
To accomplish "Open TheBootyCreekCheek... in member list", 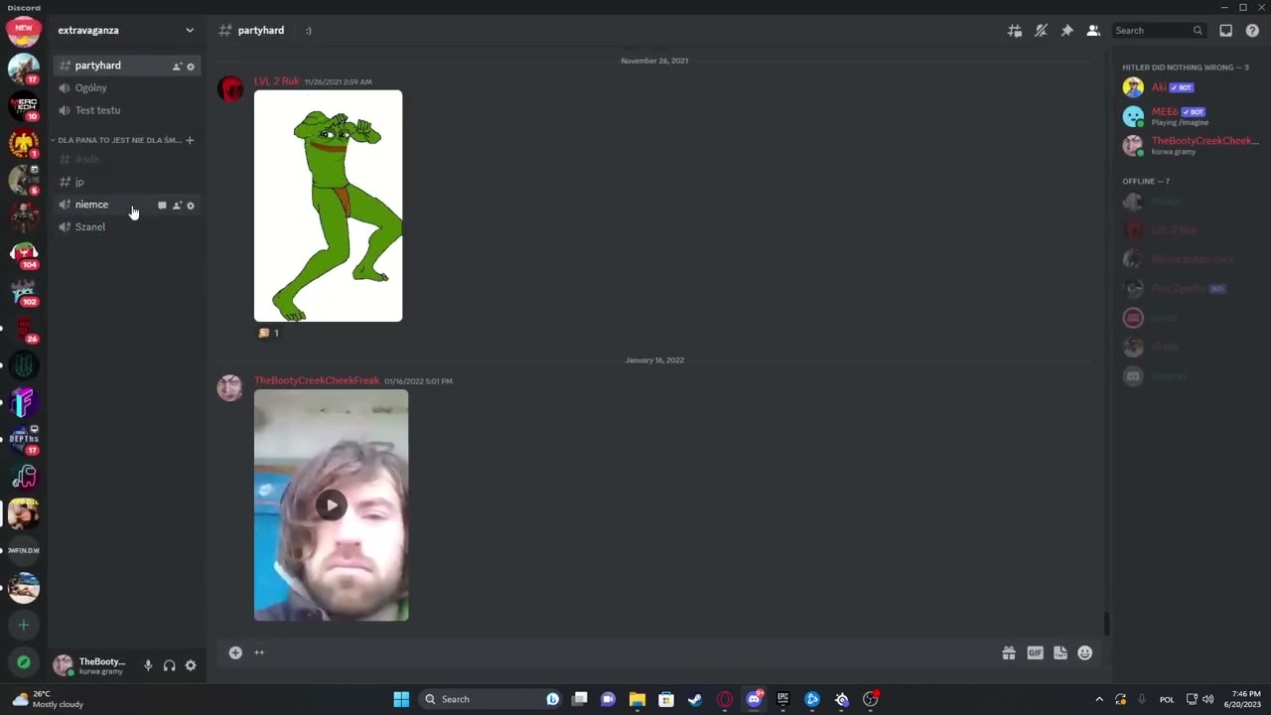I will click(x=1191, y=146).
